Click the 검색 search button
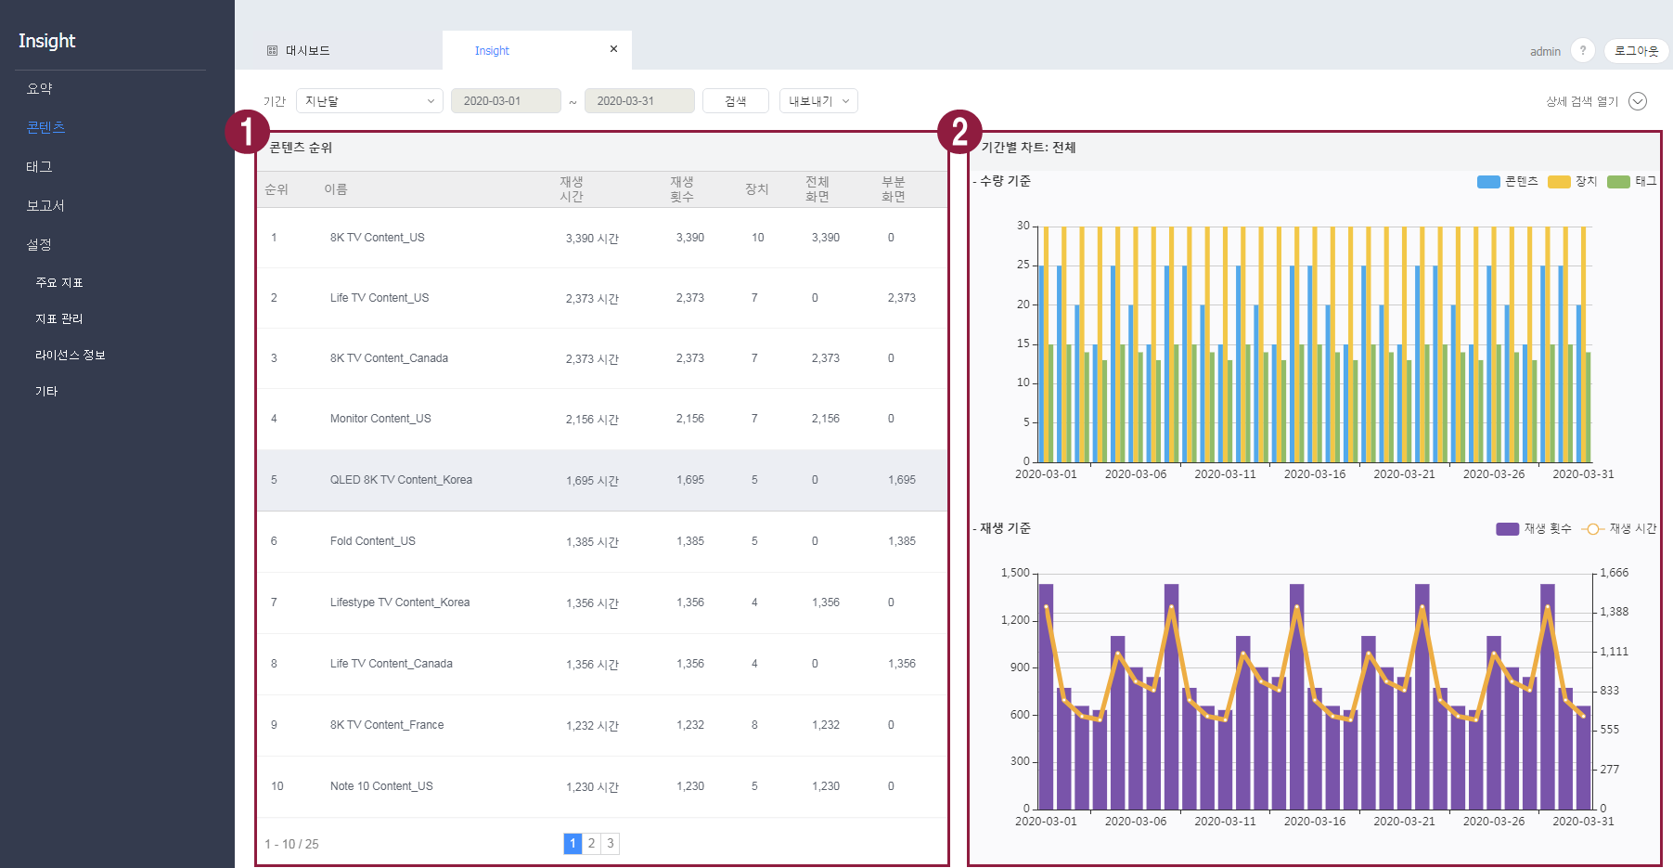Screen dimensions: 1673x868 pyautogui.click(x=735, y=101)
